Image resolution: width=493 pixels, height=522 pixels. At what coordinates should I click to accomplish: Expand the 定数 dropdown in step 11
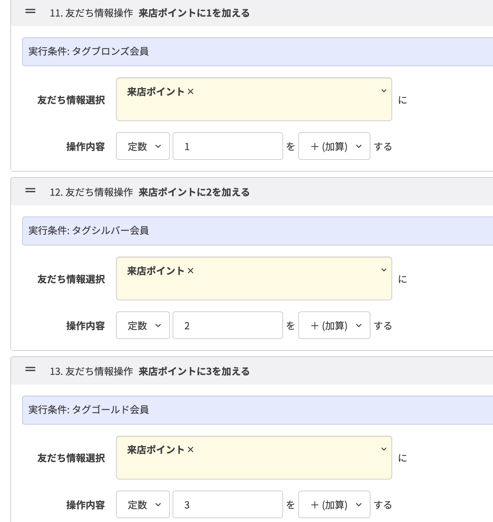(143, 146)
